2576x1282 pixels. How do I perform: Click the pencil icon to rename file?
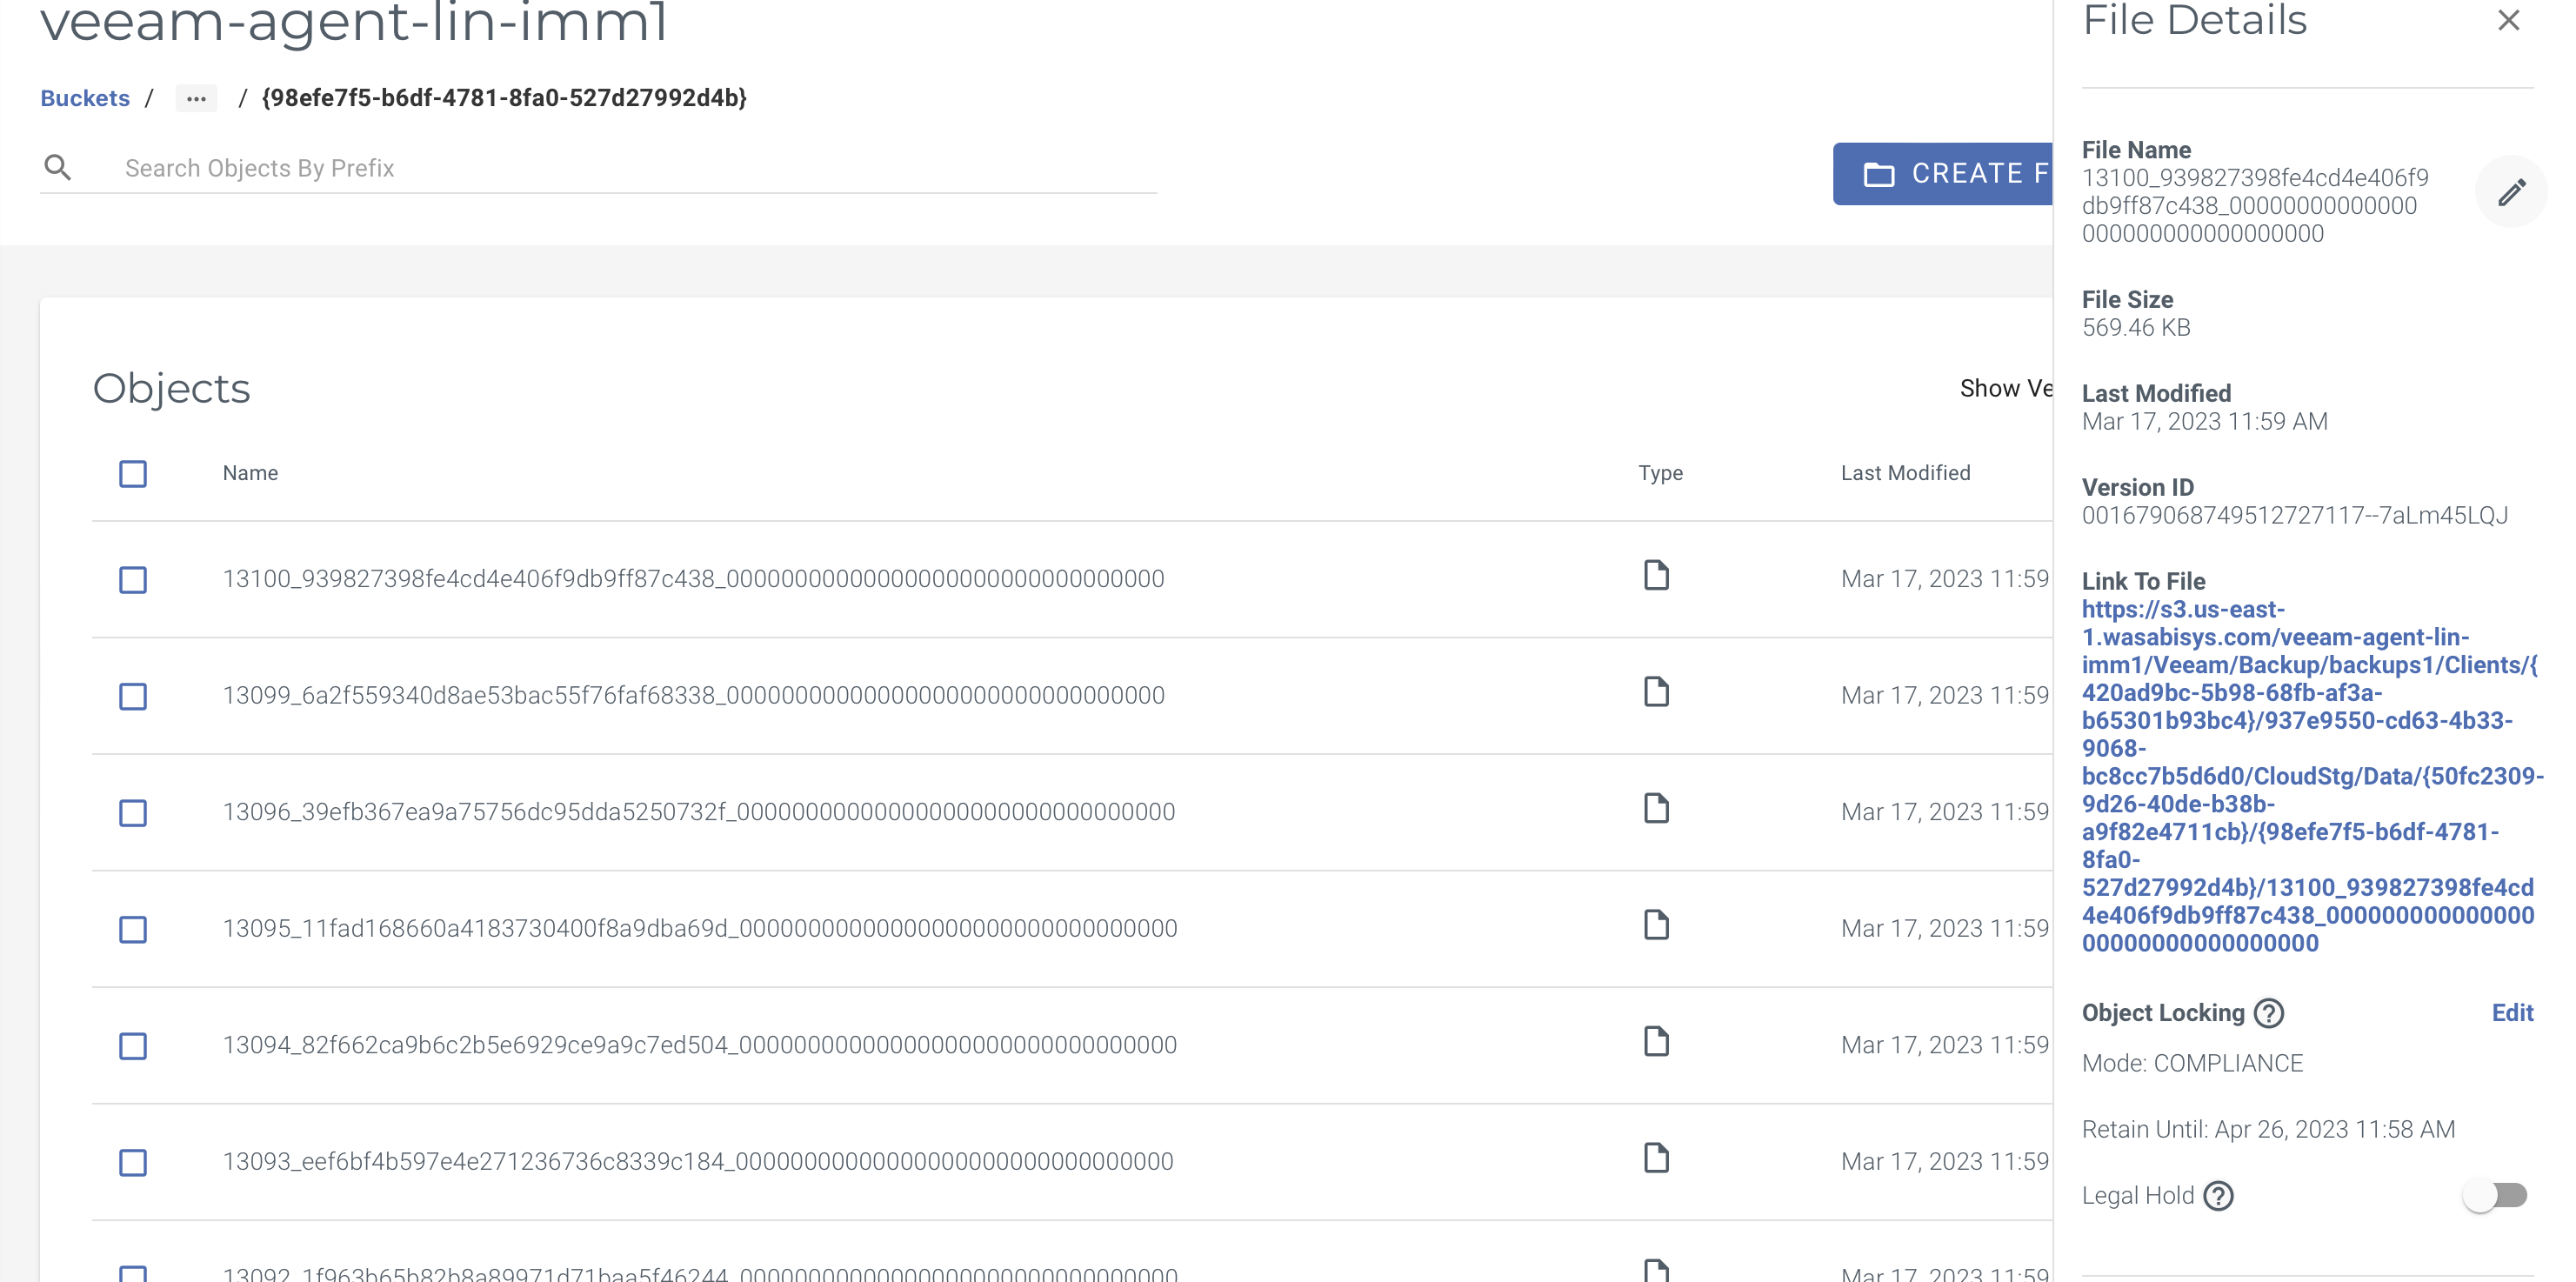pos(2511,192)
